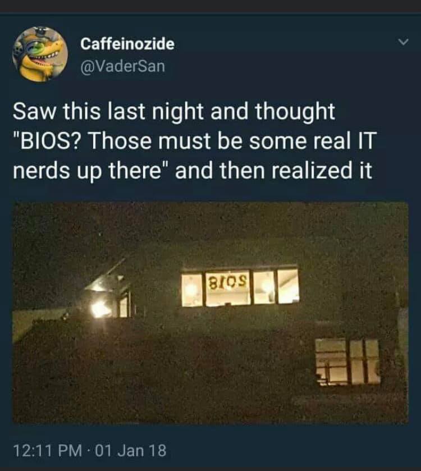Click the black bar above the tweet
Viewport: 421px width, 471px height.
coord(210,6)
